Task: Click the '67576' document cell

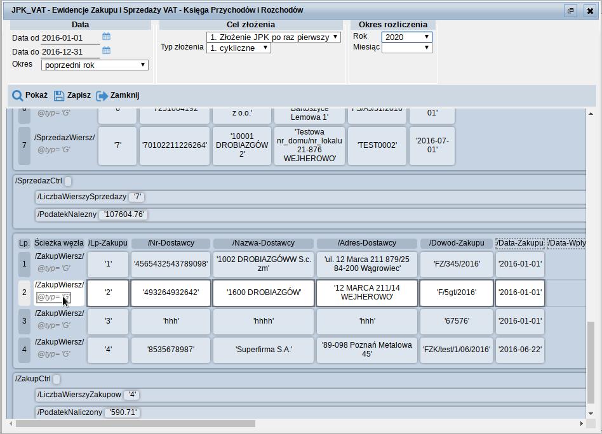Action: 457,321
